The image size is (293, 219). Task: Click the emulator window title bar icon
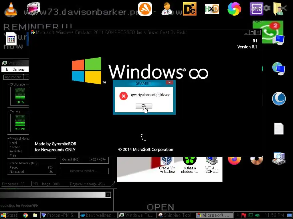tap(33, 32)
